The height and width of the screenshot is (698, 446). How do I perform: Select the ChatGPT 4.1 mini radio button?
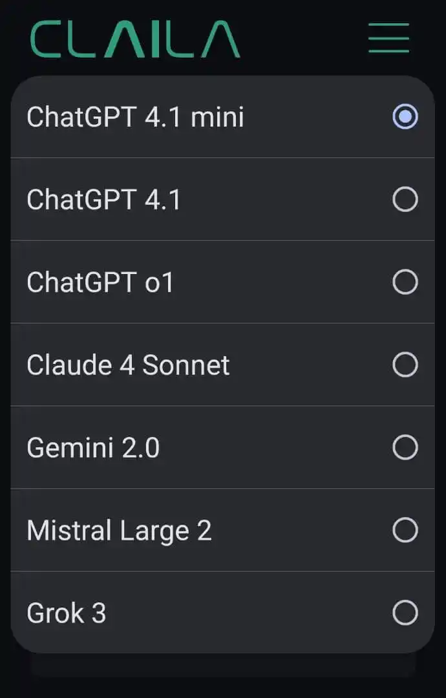click(405, 116)
